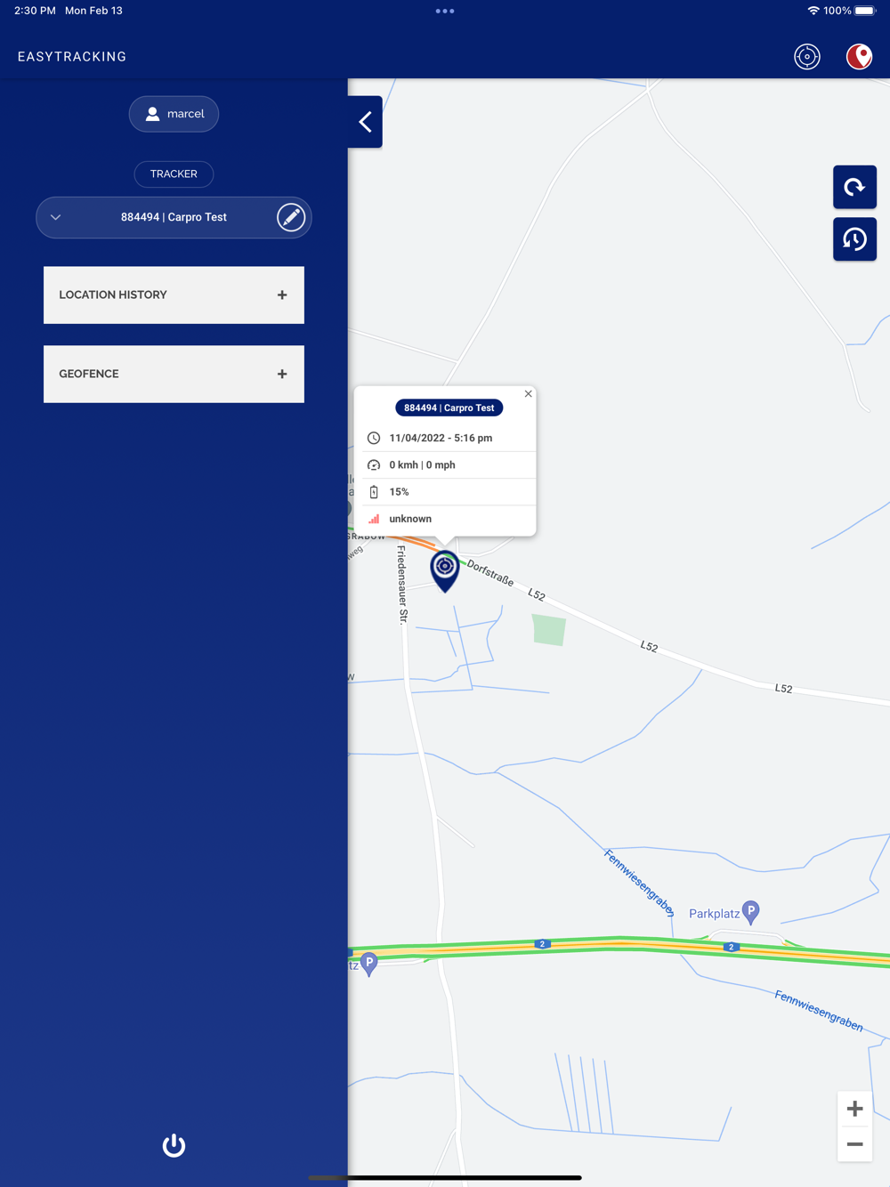Close the Carpro Test info popup
The height and width of the screenshot is (1187, 890).
(528, 393)
